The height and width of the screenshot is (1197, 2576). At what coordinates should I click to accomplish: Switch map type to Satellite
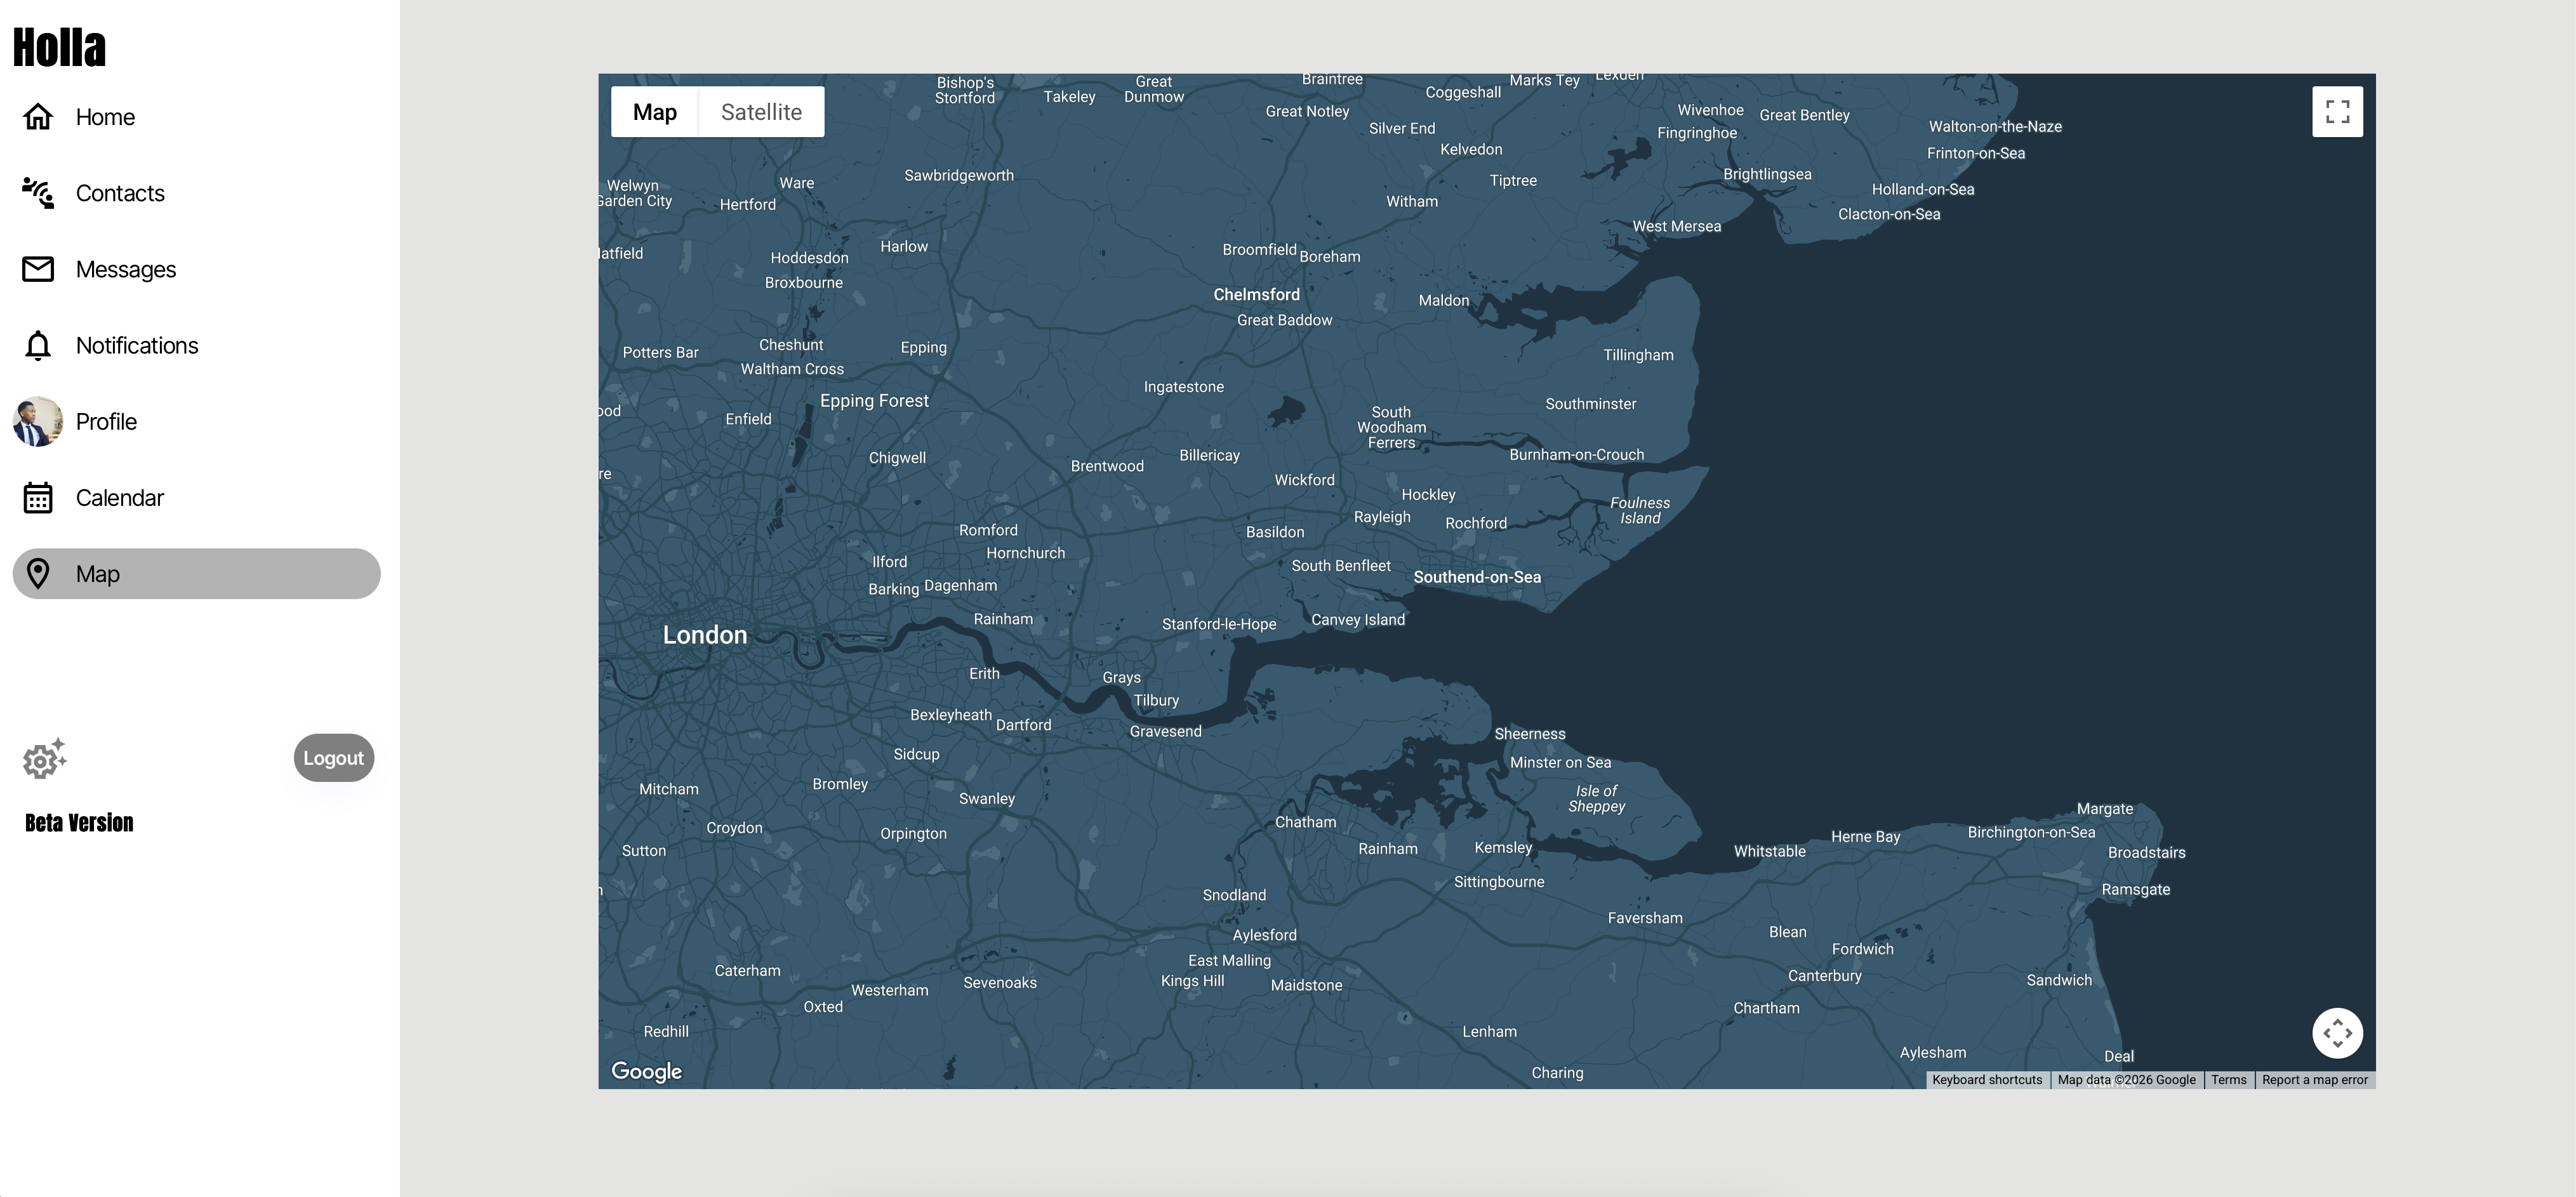(x=761, y=112)
